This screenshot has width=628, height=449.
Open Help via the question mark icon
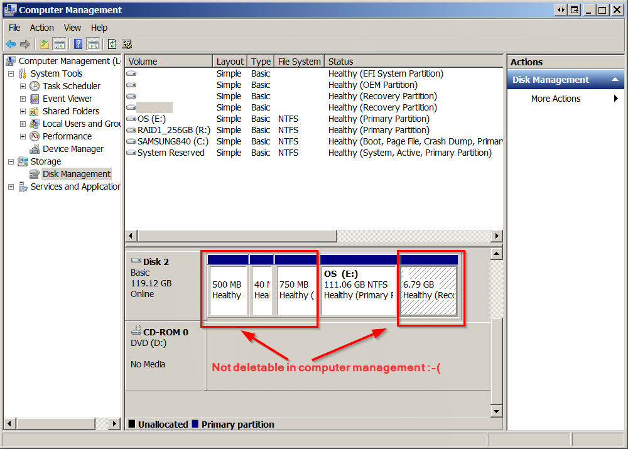(78, 44)
